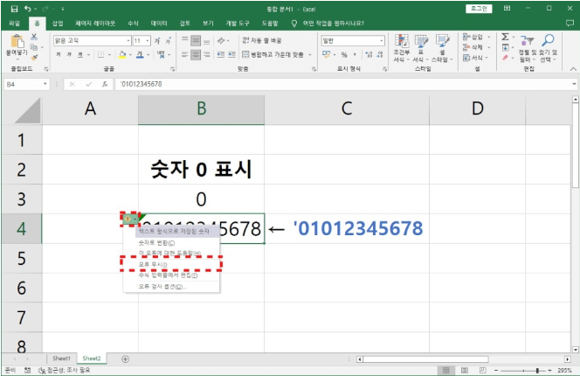Click the Sort & Filter icon

(528, 42)
